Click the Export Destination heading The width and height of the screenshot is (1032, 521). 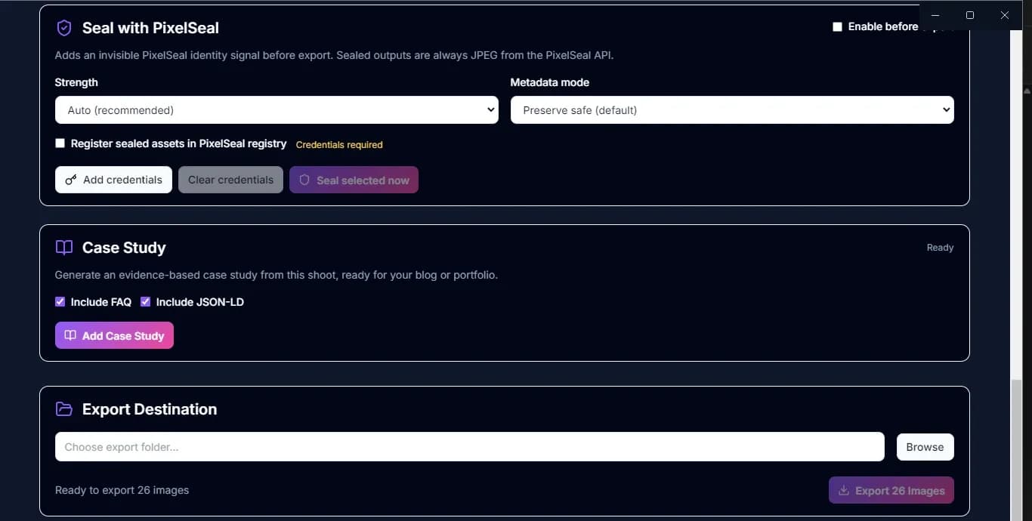(x=150, y=409)
